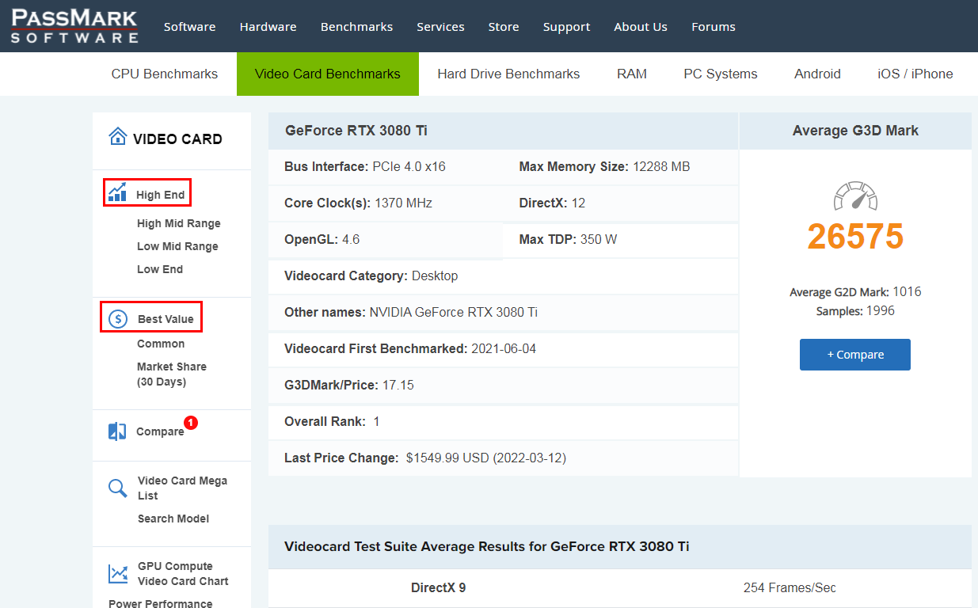Switch to Hard Drive Benchmarks tab
Image resolution: width=978 pixels, height=608 pixels.
pos(508,74)
